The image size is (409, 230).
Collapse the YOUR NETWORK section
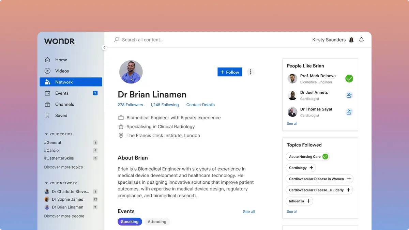[46, 183]
